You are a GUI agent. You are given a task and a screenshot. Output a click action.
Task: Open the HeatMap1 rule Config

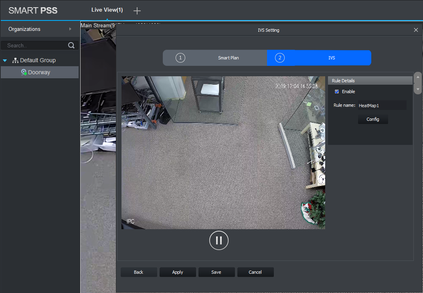(x=373, y=119)
